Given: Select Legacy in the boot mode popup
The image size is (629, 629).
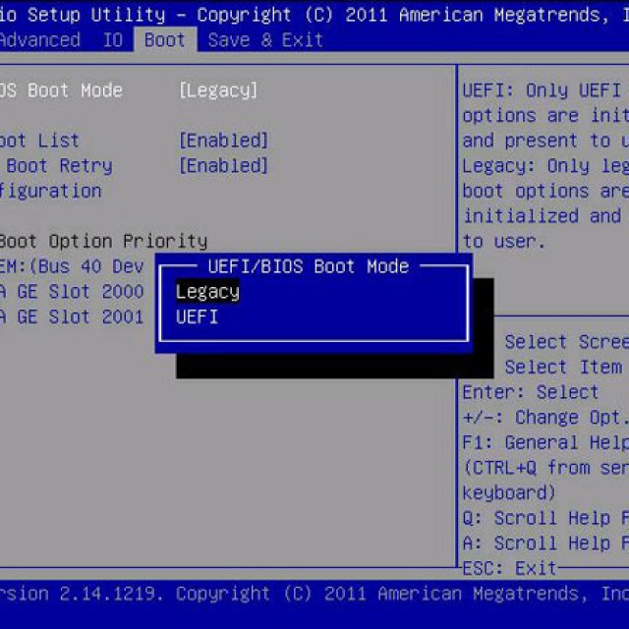Looking at the screenshot, I should pyautogui.click(x=207, y=292).
